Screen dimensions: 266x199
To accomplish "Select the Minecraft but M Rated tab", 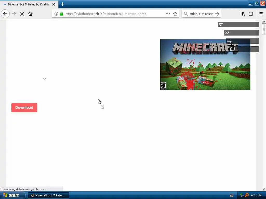I will point(29,4).
